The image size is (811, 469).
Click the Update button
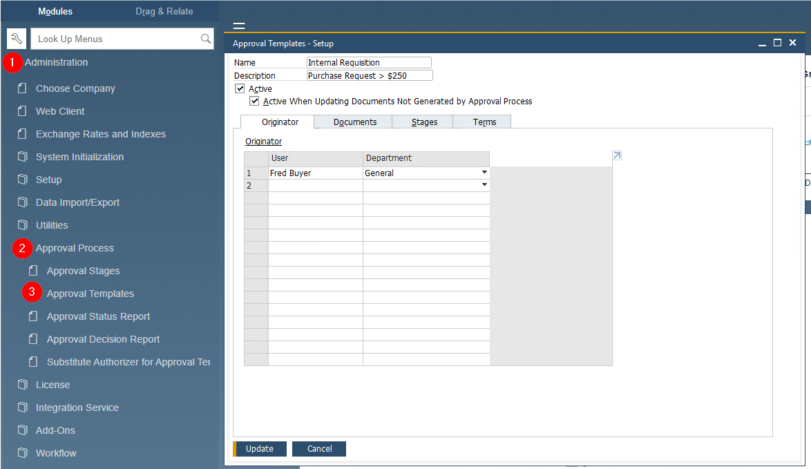(x=260, y=449)
